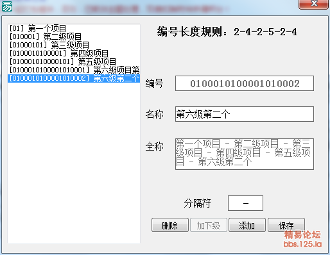
Task: Select list item [01000101] 第三级项目
Action: 74,45
